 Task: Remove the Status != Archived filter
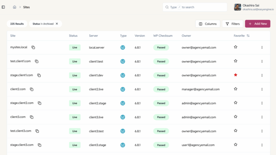[57, 24]
